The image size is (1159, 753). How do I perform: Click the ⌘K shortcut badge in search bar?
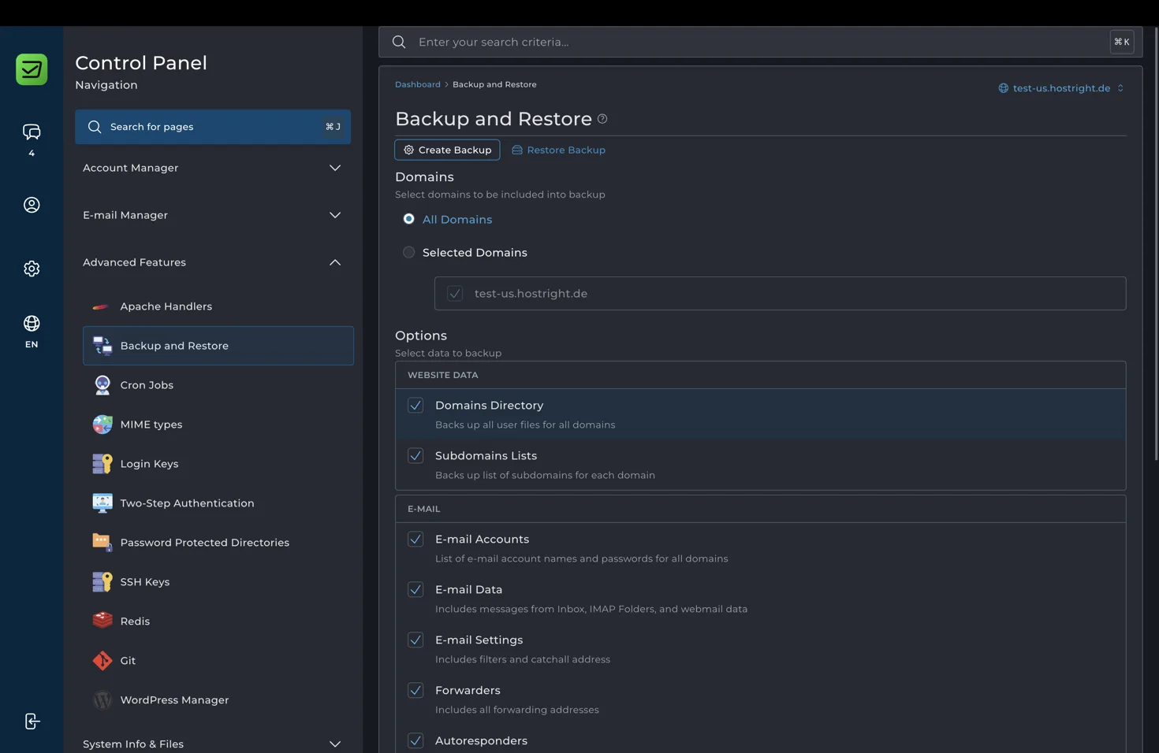pos(1121,42)
